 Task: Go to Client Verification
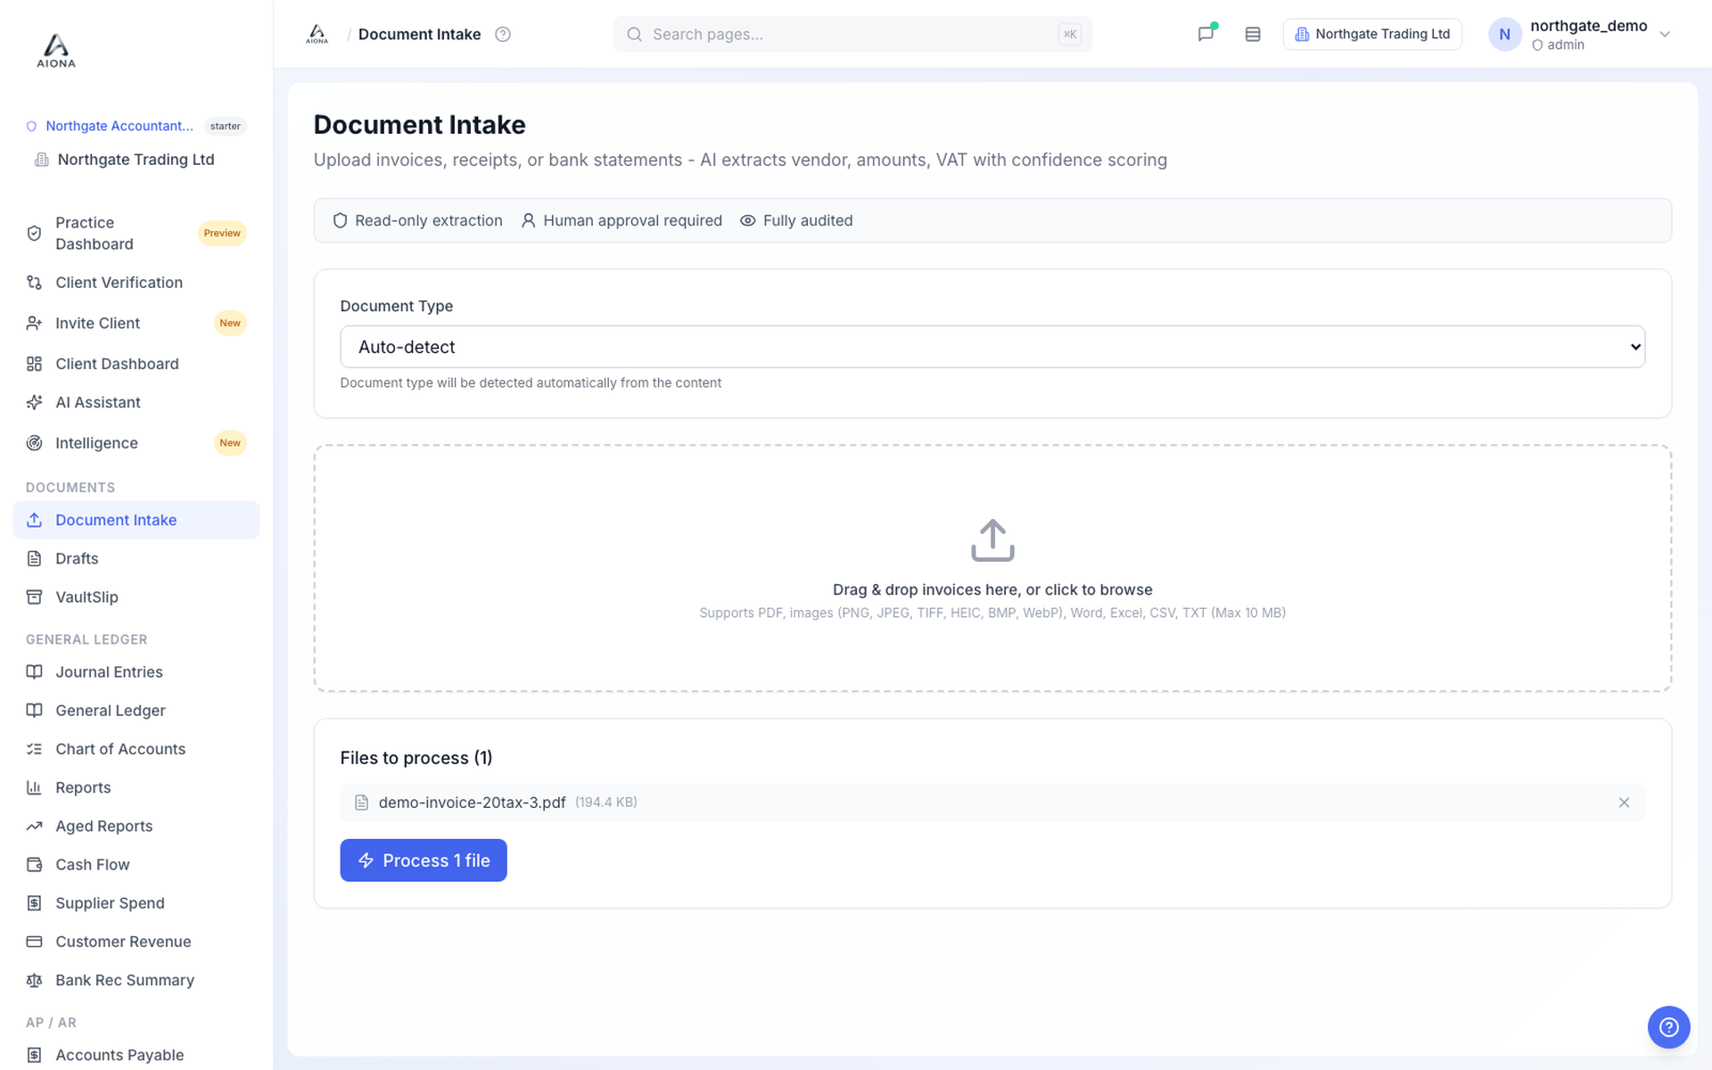click(x=136, y=283)
